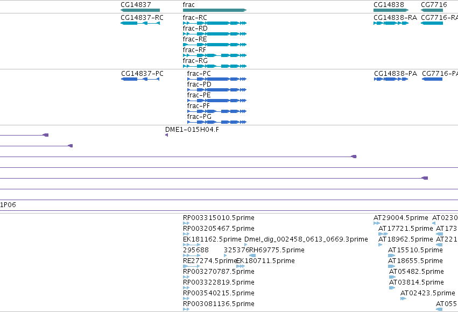Select the CG14837-RC transcript
This screenshot has height=312, width=458.
coord(140,23)
